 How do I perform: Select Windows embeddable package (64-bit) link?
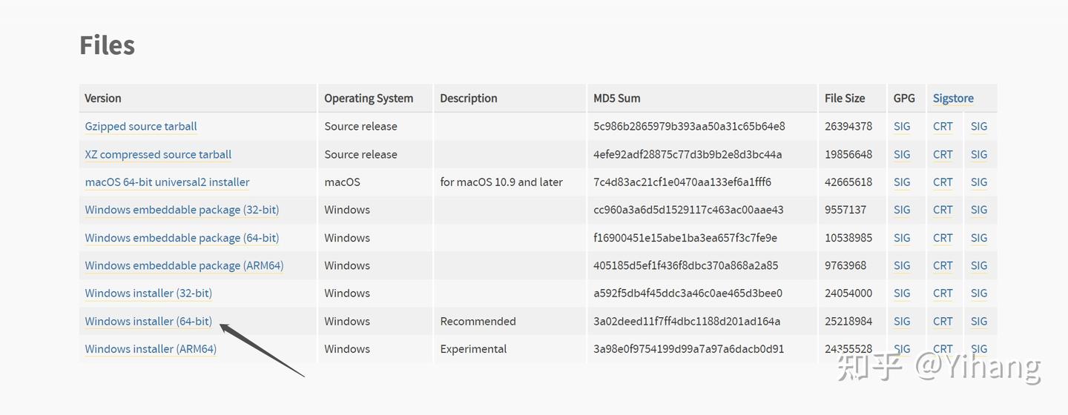coord(182,238)
